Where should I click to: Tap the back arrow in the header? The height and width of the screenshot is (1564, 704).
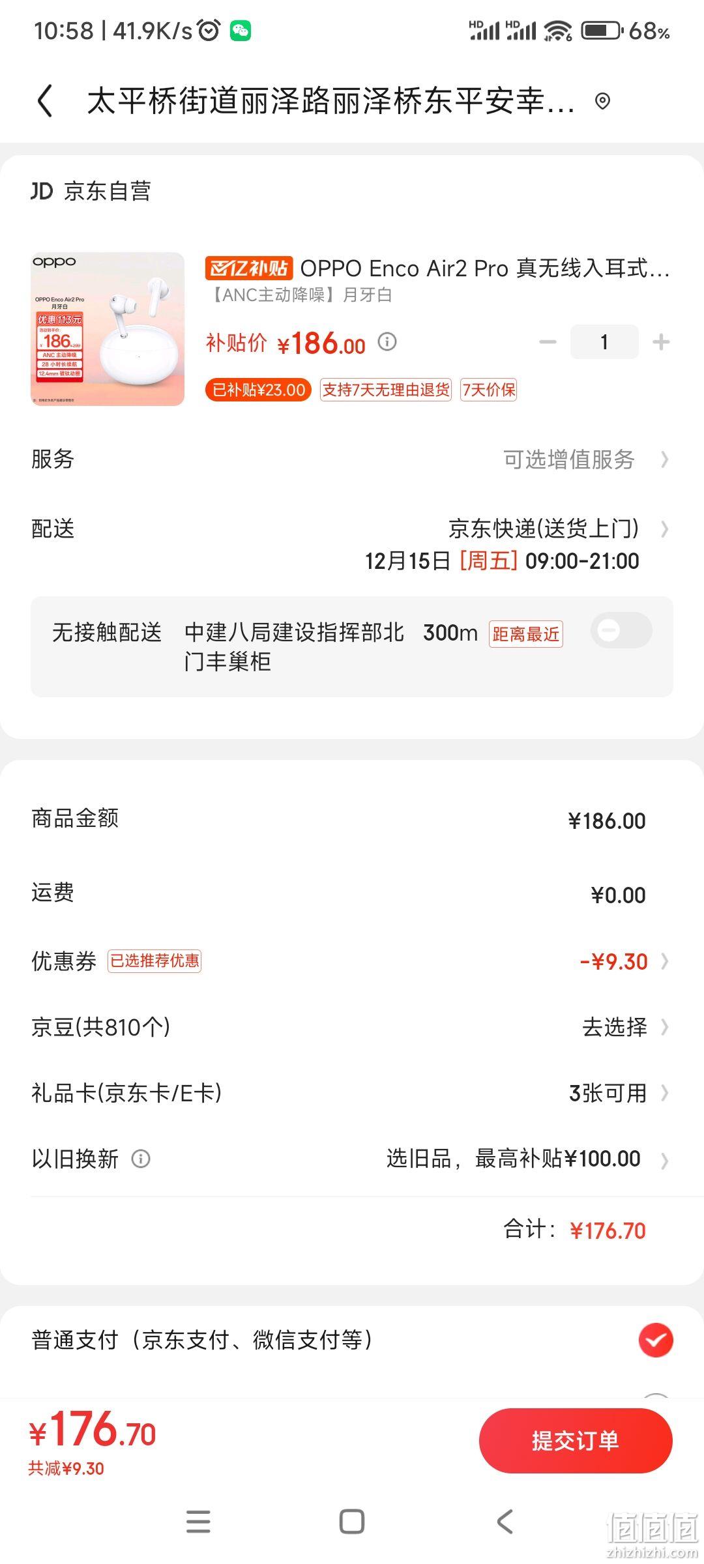tap(44, 102)
